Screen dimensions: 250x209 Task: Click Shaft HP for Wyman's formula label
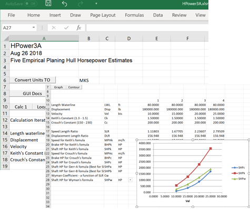[72, 180]
